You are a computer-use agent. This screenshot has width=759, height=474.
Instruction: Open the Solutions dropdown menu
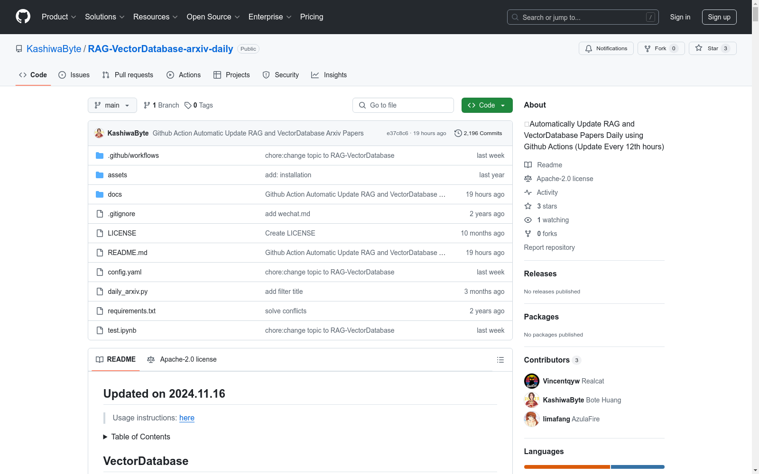[105, 17]
